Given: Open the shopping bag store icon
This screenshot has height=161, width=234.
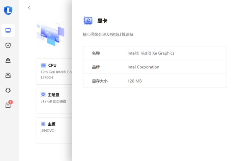Looking at the screenshot, I should [8, 105].
